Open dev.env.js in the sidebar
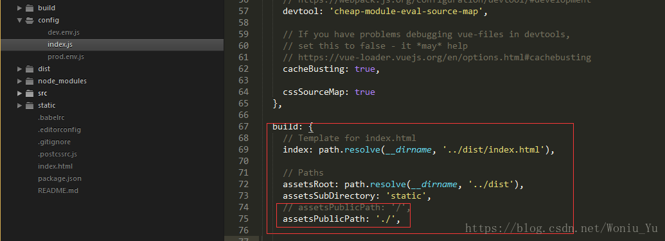The image size is (665, 241). coord(64,32)
